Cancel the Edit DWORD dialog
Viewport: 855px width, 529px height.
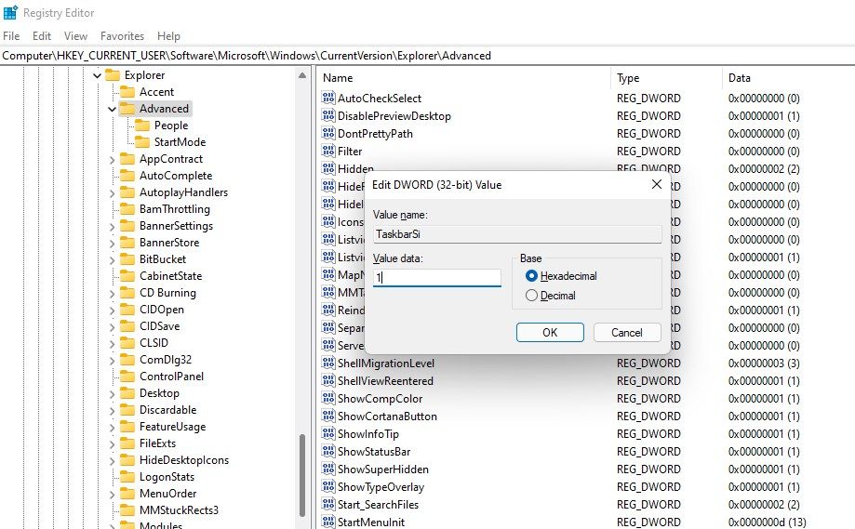pyautogui.click(x=627, y=332)
